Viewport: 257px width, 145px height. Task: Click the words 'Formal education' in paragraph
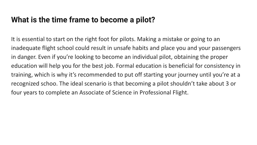(139, 66)
